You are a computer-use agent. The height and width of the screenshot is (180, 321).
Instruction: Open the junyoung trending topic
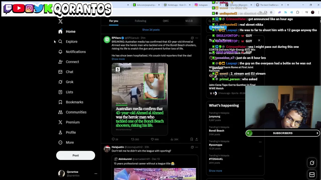pyautogui.click(x=215, y=116)
